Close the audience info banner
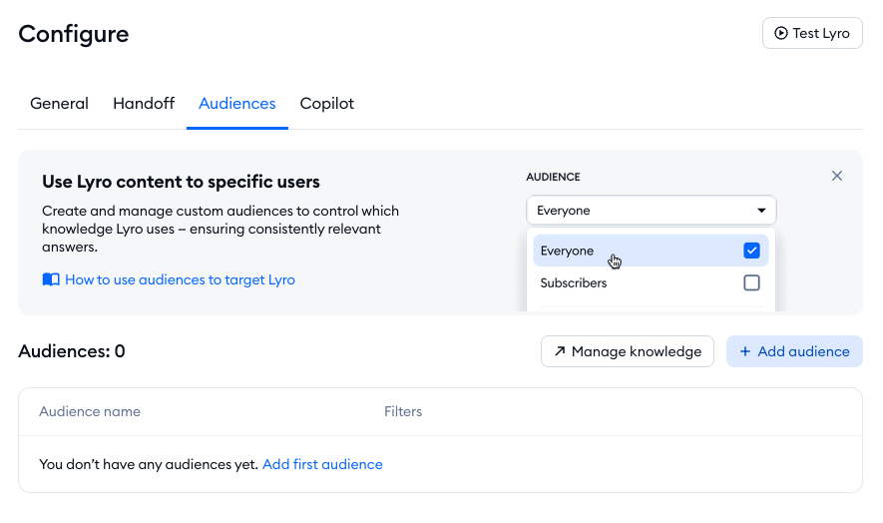The width and height of the screenshot is (883, 523). point(837,176)
